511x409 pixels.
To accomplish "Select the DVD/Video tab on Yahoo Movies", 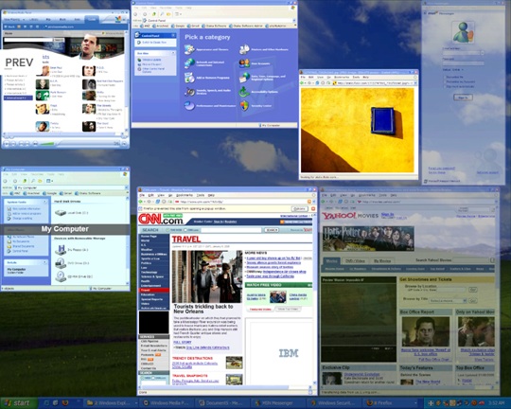I will click(x=355, y=261).
